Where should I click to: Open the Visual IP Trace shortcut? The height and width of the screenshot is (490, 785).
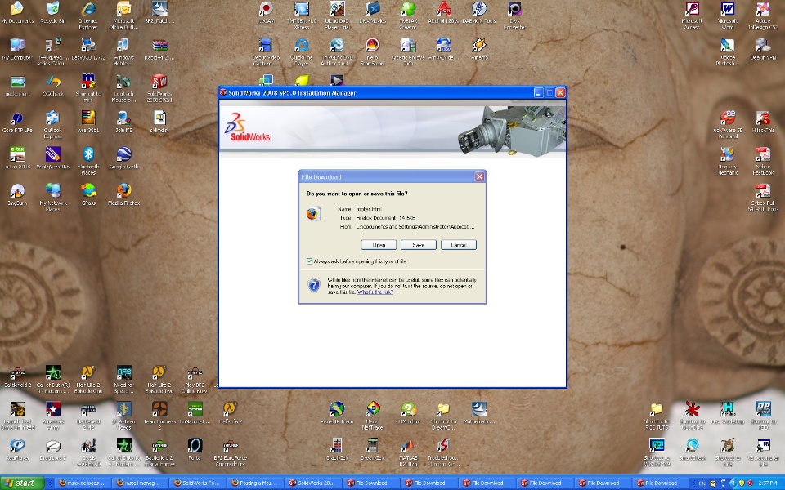tap(337, 413)
